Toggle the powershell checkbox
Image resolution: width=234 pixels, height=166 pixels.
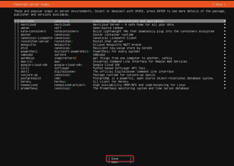(16, 51)
